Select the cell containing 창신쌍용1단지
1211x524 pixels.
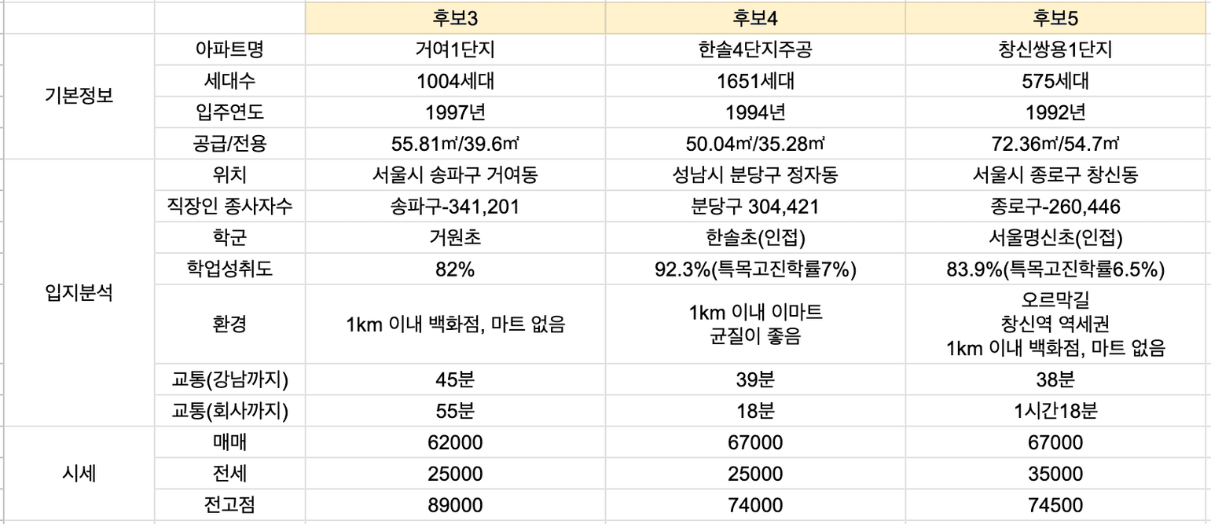tap(1055, 49)
